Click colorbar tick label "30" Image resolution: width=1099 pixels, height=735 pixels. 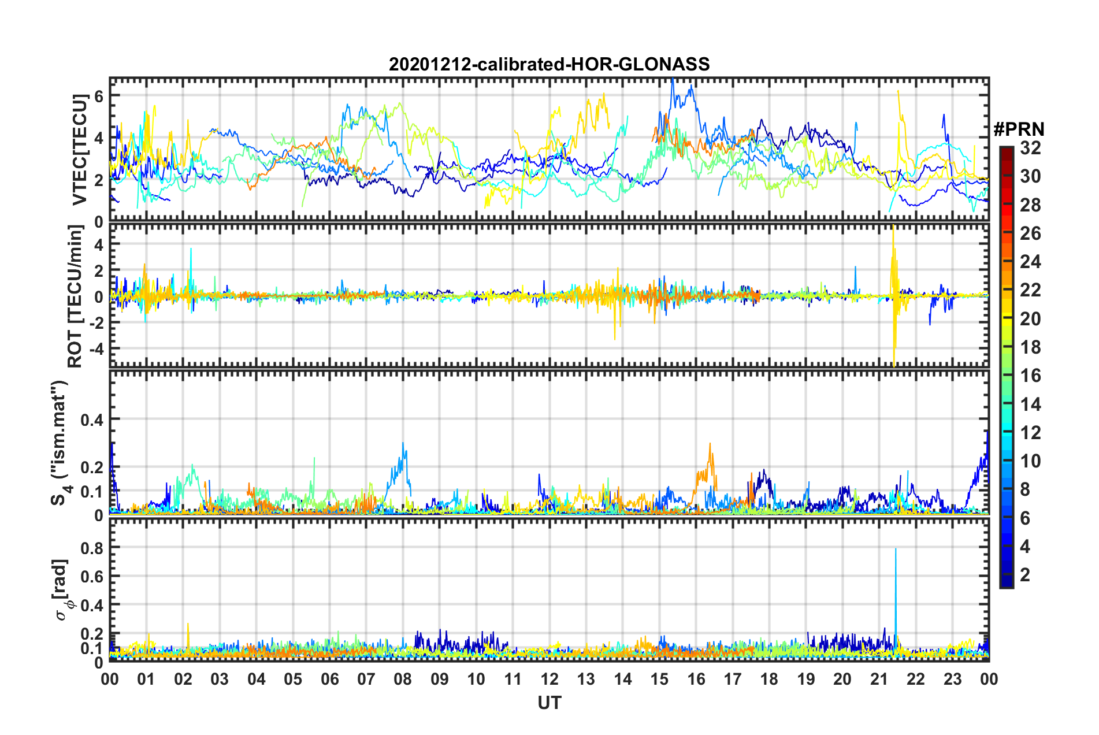(x=1030, y=176)
